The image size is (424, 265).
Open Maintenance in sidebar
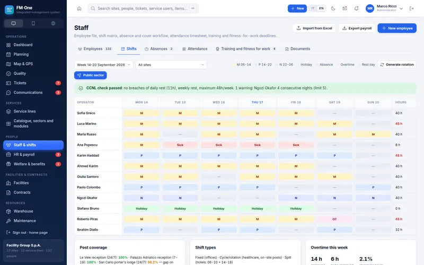pyautogui.click(x=33, y=221)
